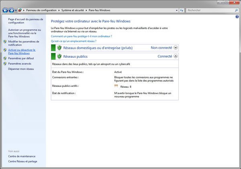Click shield icon beside 'Activer ou désactiver le Pare-feu'
Viewport: 241px width, 169px height.
[5, 50]
